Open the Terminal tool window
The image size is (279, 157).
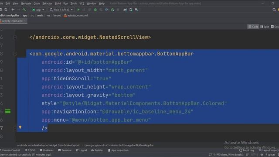(x=65, y=150)
